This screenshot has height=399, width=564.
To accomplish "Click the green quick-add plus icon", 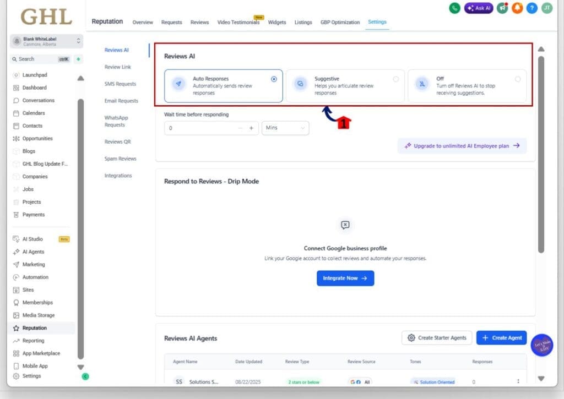I will pos(78,59).
